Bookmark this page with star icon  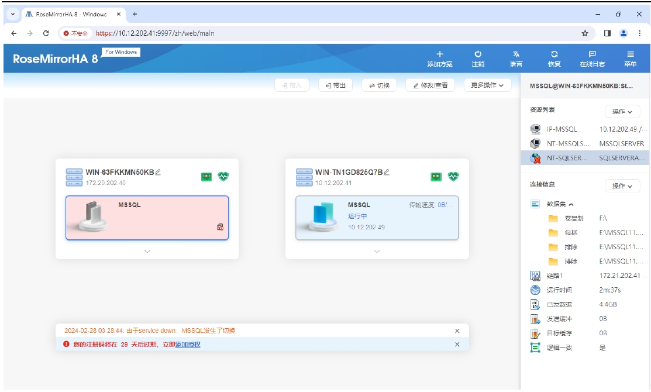pos(585,33)
